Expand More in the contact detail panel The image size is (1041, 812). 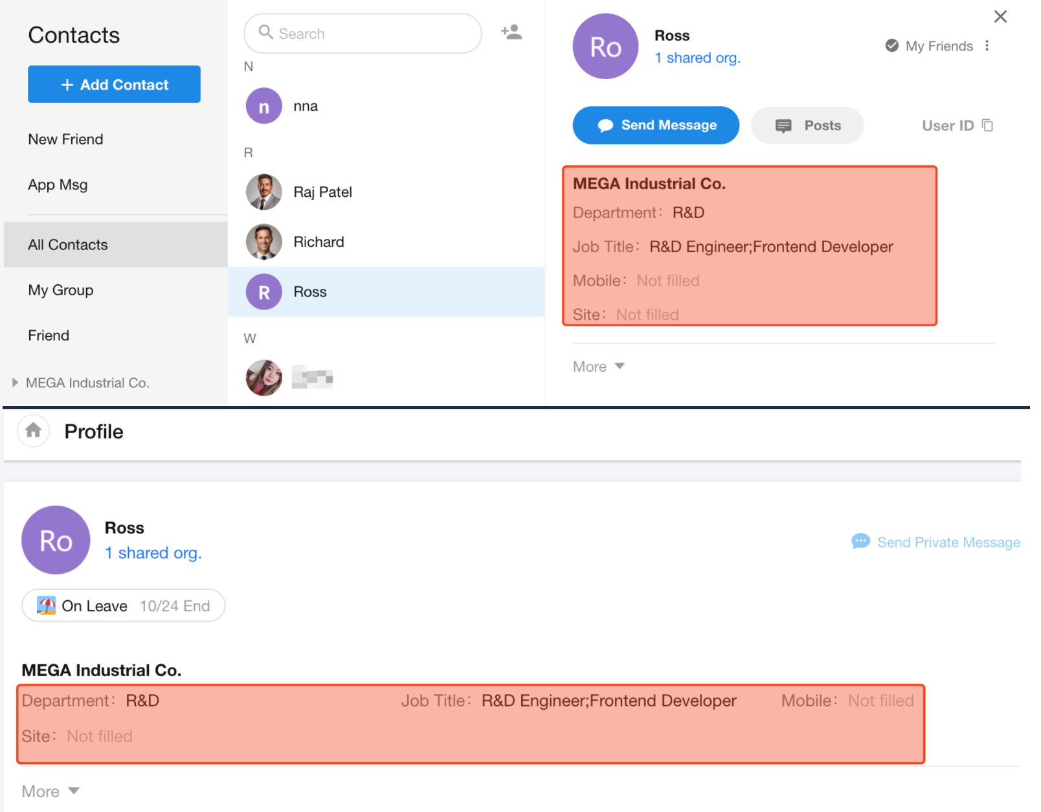click(x=599, y=367)
